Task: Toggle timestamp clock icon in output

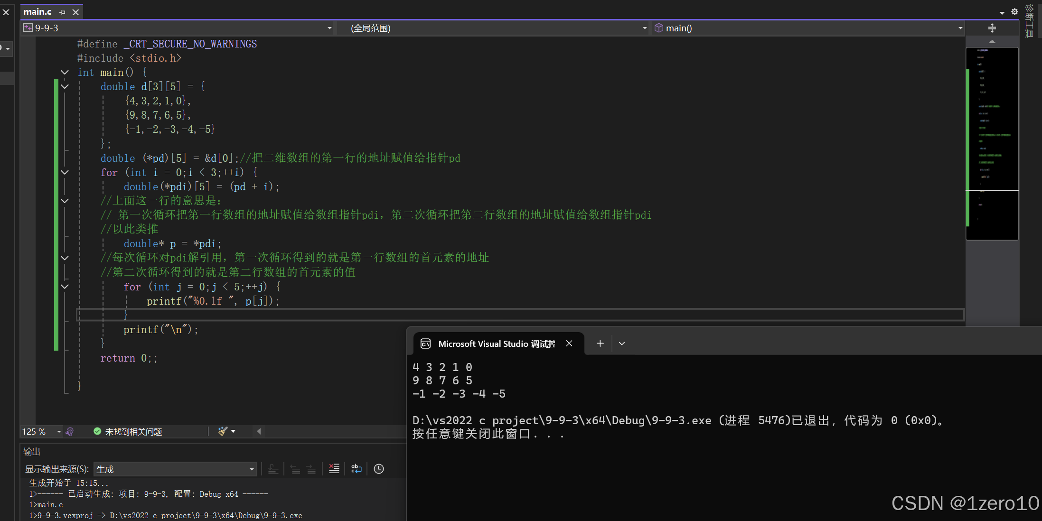Action: (x=378, y=469)
